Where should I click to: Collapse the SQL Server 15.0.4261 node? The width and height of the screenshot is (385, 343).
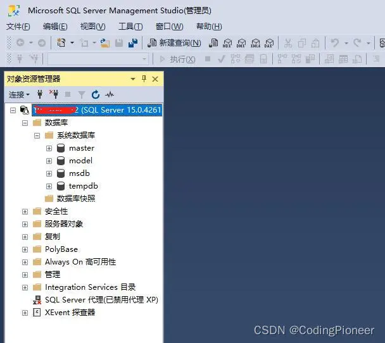pos(13,110)
